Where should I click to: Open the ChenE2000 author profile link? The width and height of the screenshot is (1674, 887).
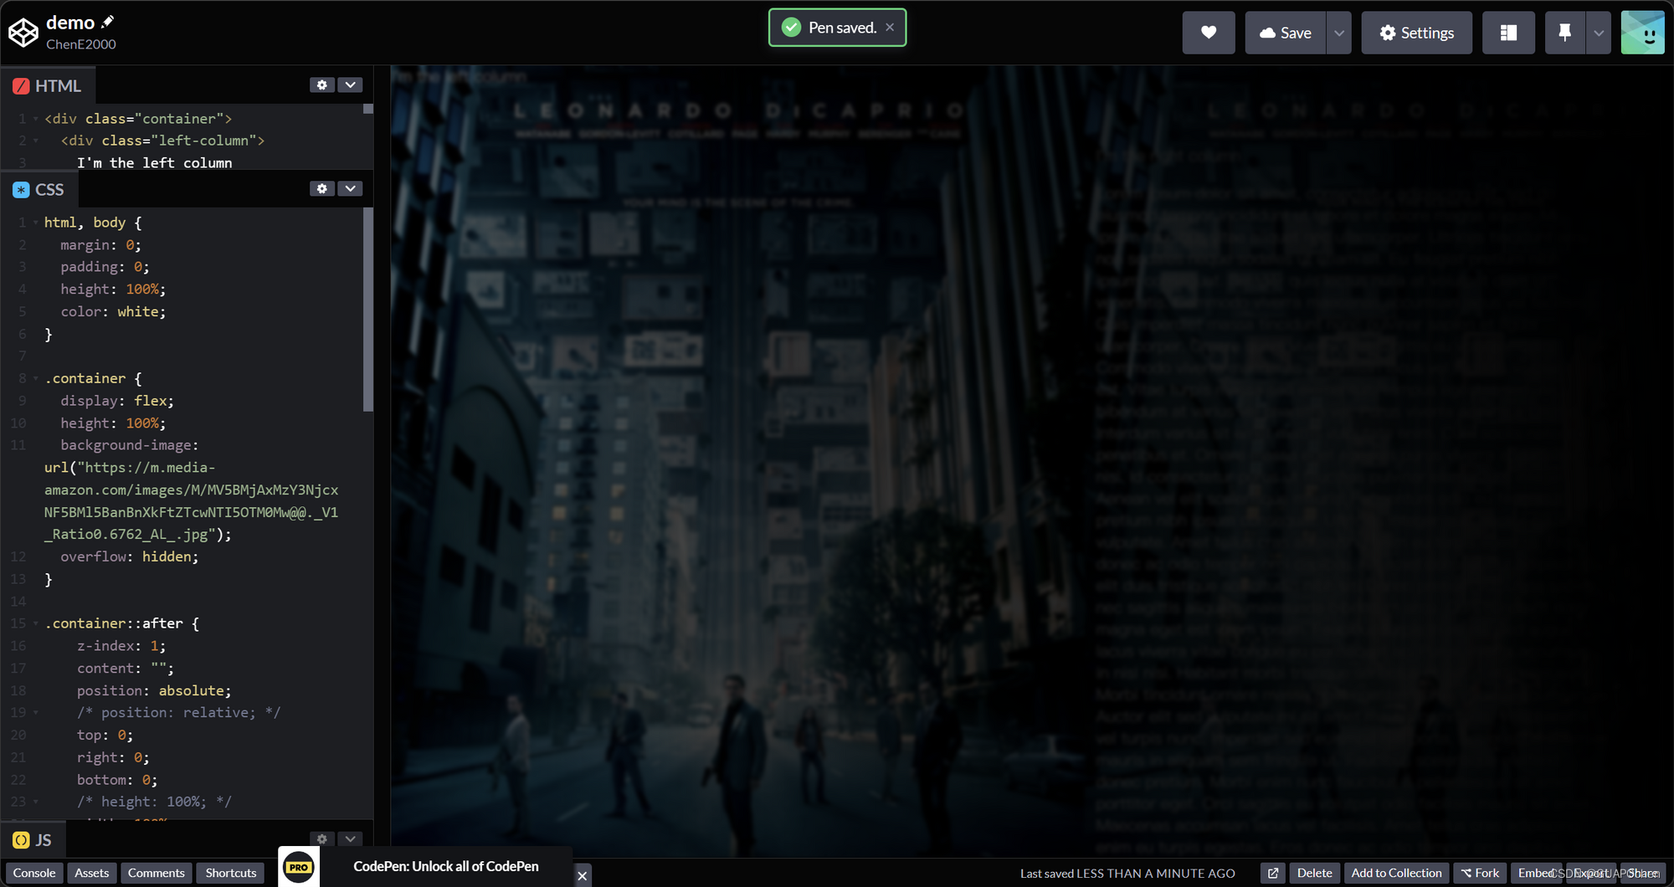[x=81, y=44]
